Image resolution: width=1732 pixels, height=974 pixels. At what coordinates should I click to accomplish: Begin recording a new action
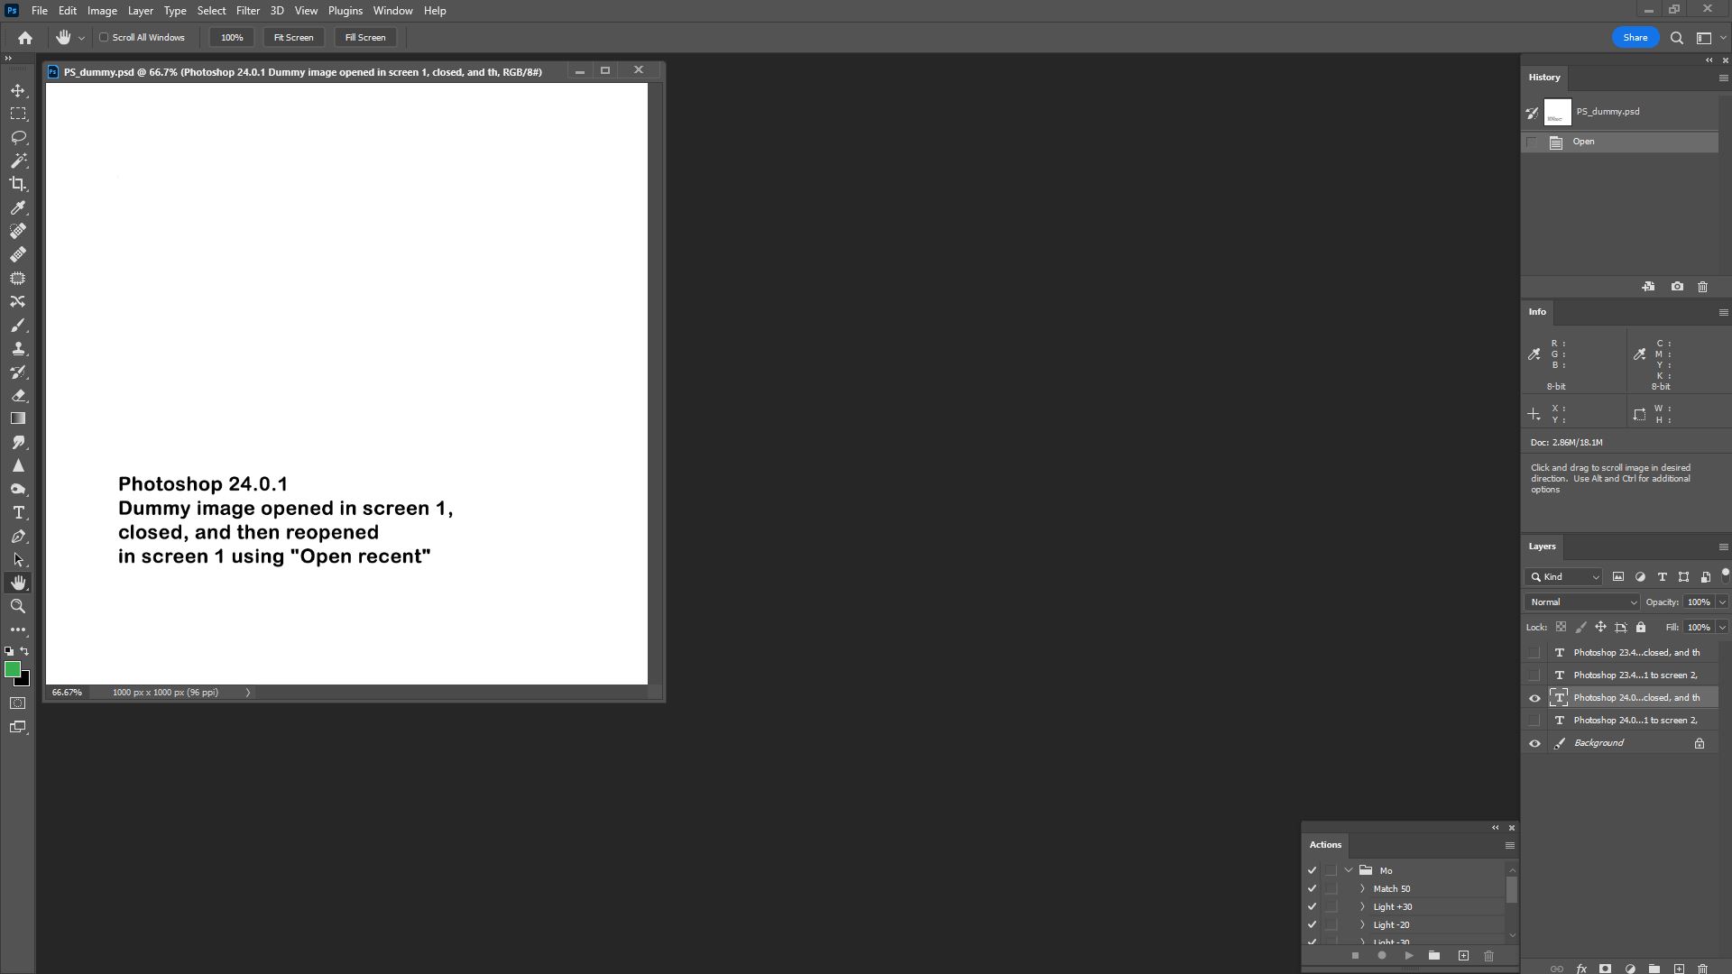tap(1382, 956)
